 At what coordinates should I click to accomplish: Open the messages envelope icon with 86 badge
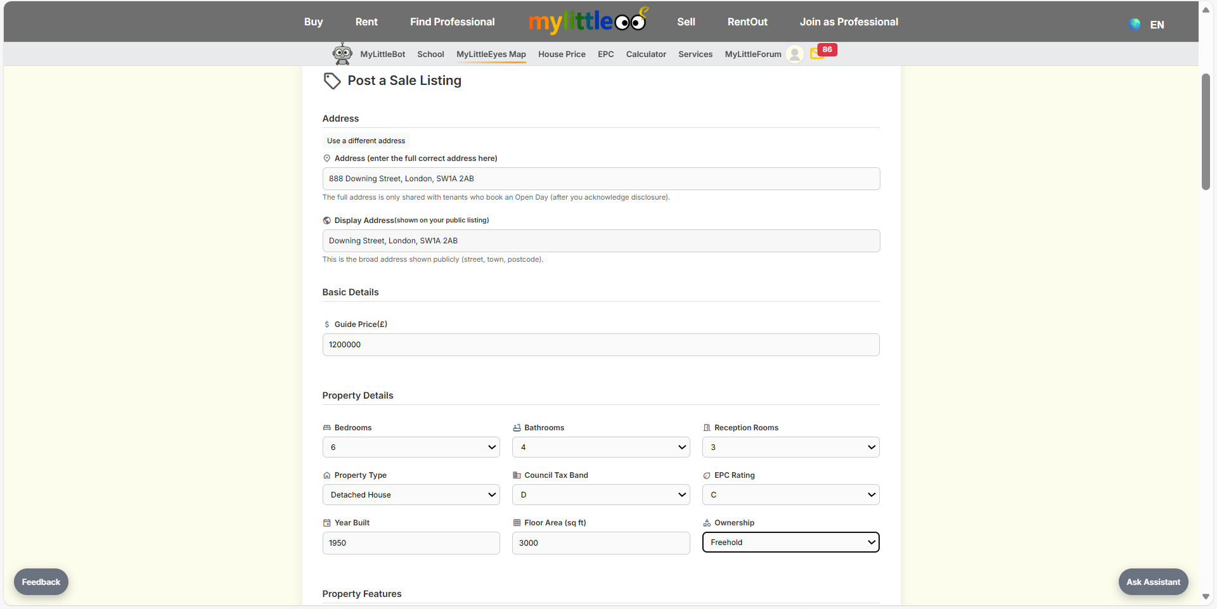817,53
